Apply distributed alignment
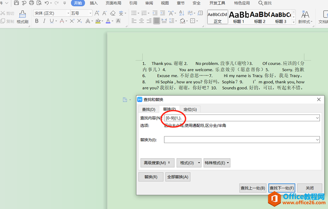Viewport: 328px width, 209px height. [x=164, y=21]
